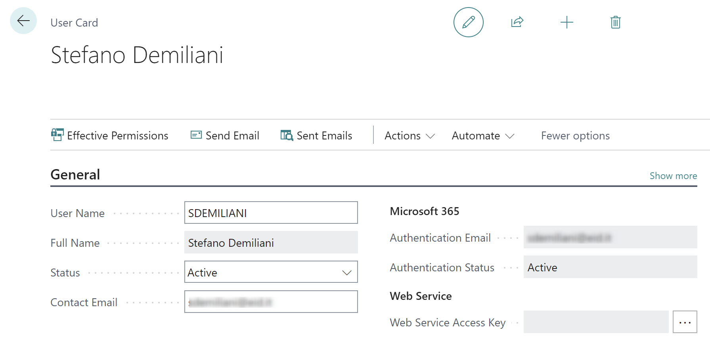
Task: Click the User Name input field
Action: tap(271, 213)
